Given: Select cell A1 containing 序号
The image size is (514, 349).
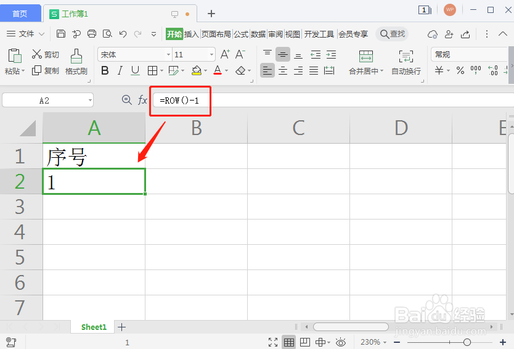Looking at the screenshot, I should point(94,156).
